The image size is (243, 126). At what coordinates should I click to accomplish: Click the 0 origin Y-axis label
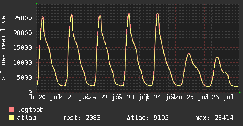tap(30, 92)
